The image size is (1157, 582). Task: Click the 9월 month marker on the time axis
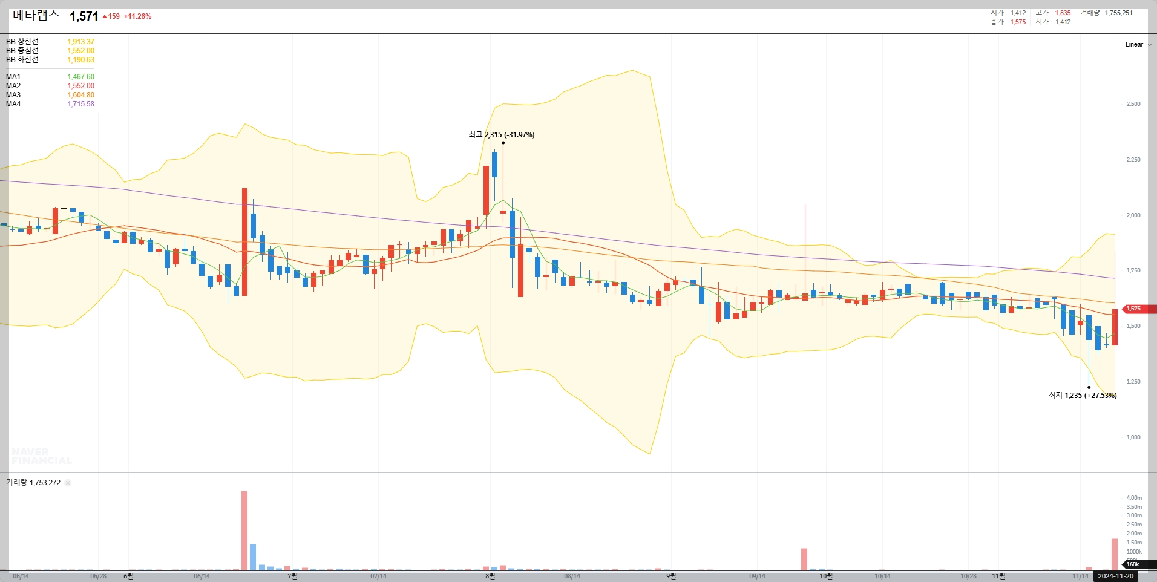coord(671,576)
